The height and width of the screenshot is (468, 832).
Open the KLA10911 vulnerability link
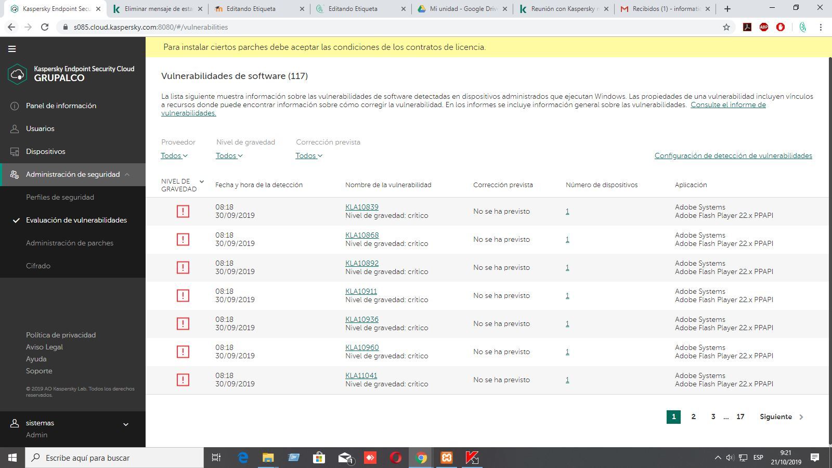[361, 291]
